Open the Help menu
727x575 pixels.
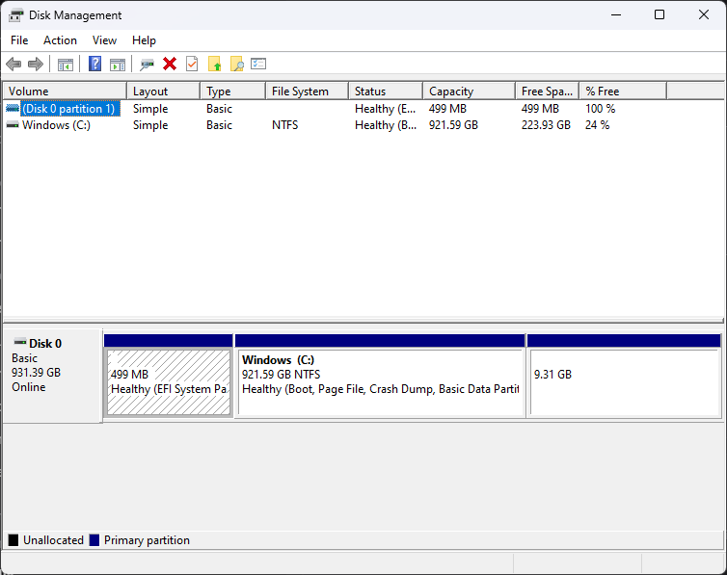point(144,40)
